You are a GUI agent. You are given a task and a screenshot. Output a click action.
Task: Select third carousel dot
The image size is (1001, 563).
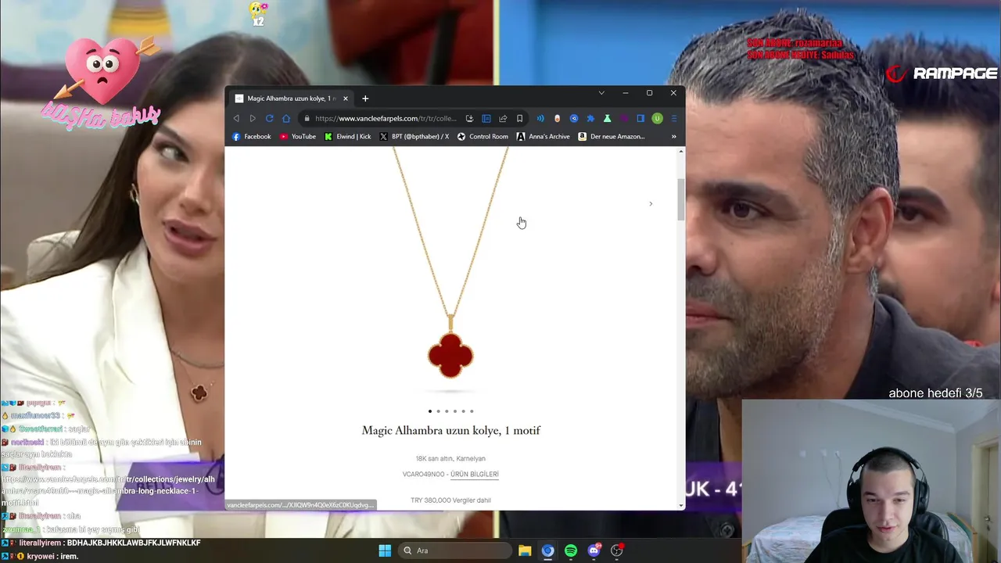447,411
